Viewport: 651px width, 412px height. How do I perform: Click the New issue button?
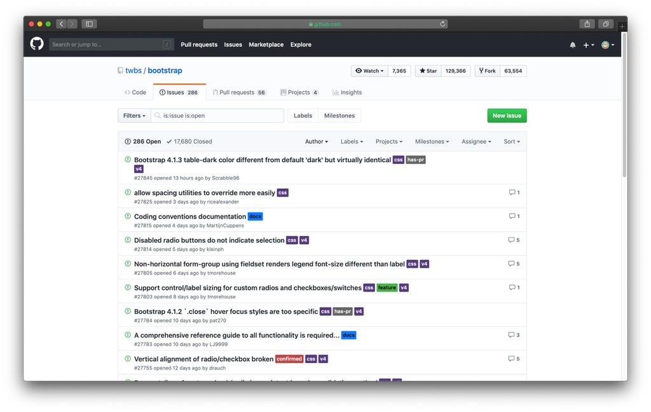pos(507,116)
